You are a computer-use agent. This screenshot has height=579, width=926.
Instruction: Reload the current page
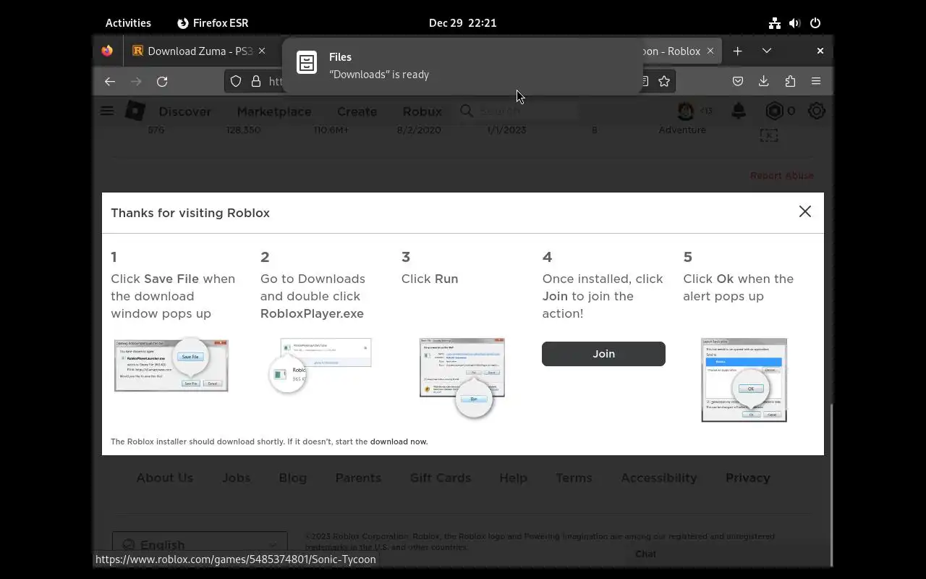pos(162,81)
